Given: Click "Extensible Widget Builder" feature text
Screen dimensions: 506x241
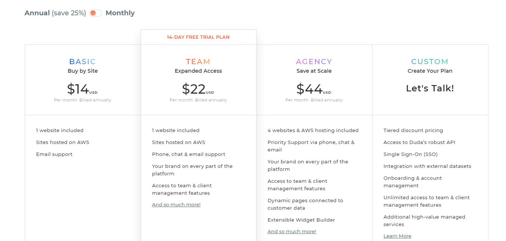Looking at the screenshot, I should (301, 220).
